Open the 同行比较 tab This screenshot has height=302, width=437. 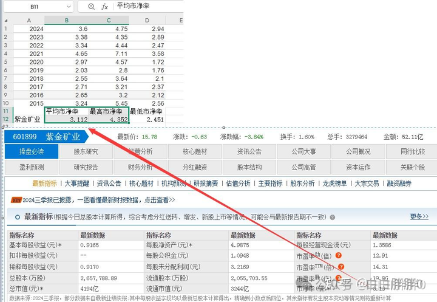coord(413,151)
